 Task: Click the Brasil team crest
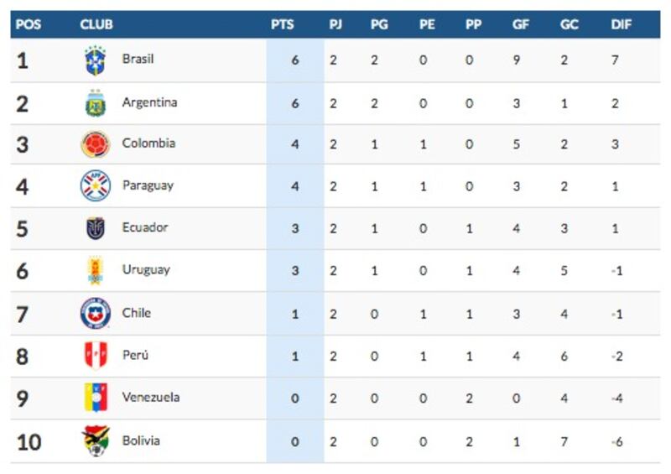96,60
